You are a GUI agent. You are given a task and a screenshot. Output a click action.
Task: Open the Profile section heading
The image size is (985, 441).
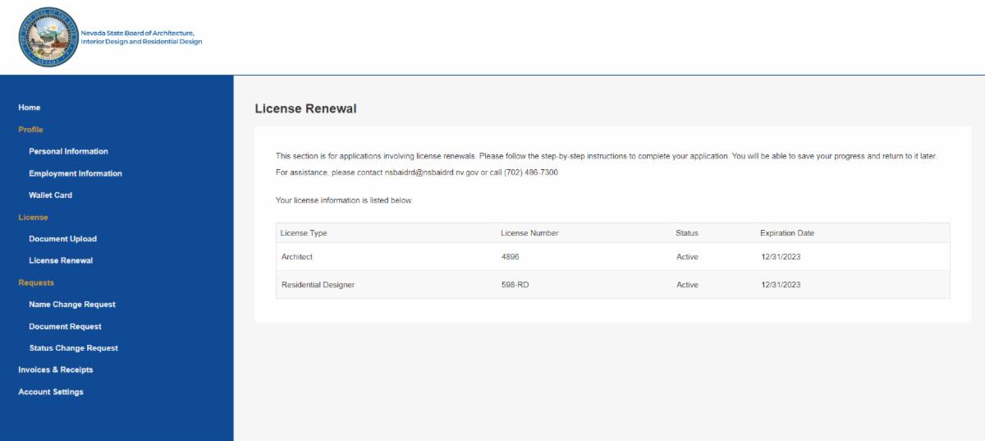(30, 130)
